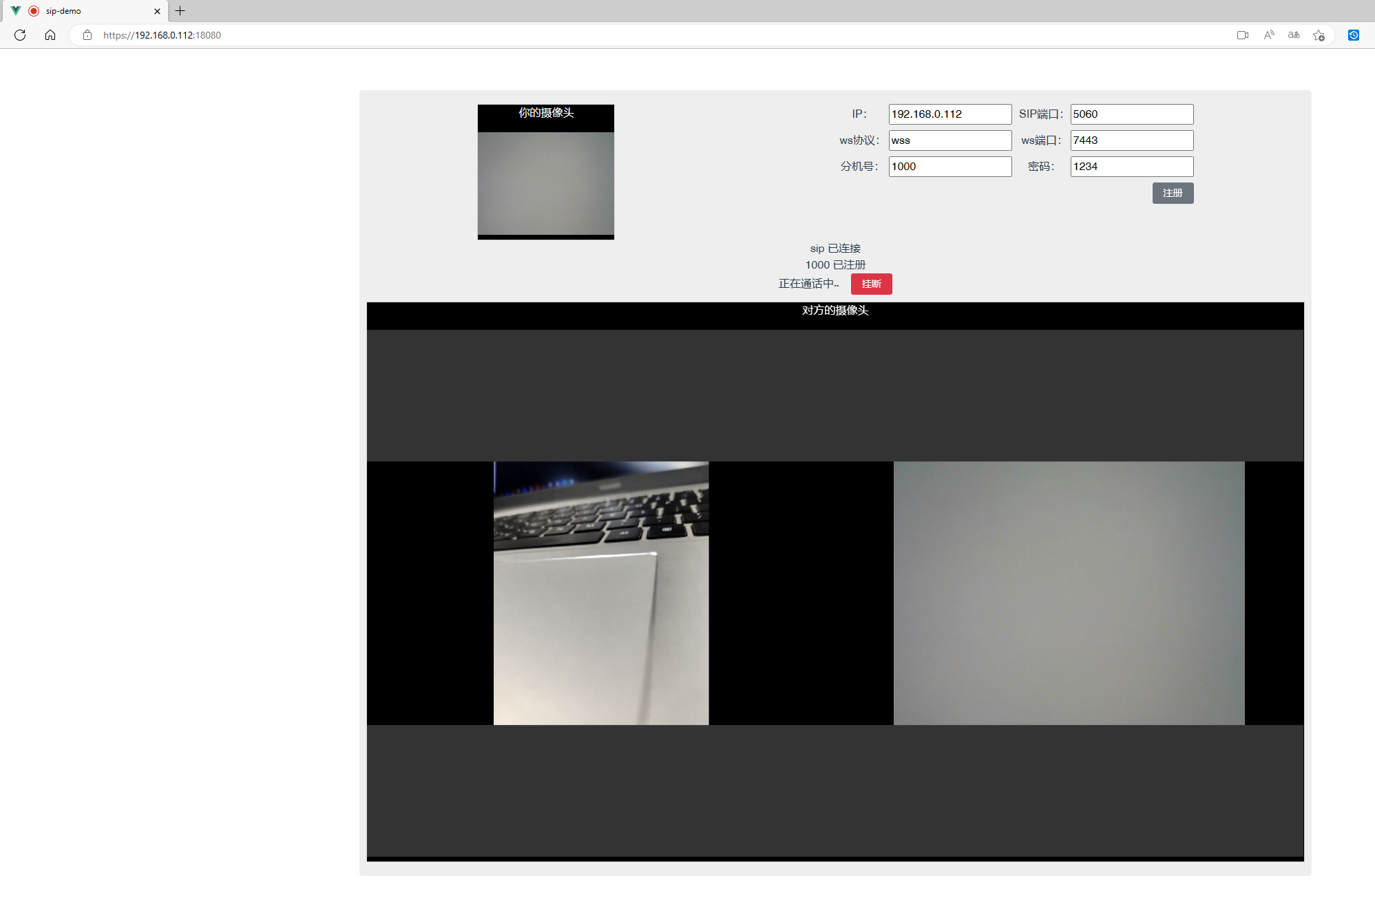The width and height of the screenshot is (1375, 898).
Task: Add this page to favorites
Action: (1319, 35)
